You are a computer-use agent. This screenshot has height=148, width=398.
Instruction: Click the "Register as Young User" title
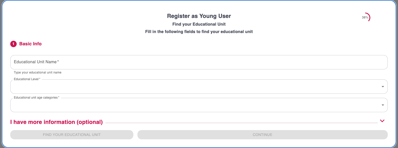(199, 16)
